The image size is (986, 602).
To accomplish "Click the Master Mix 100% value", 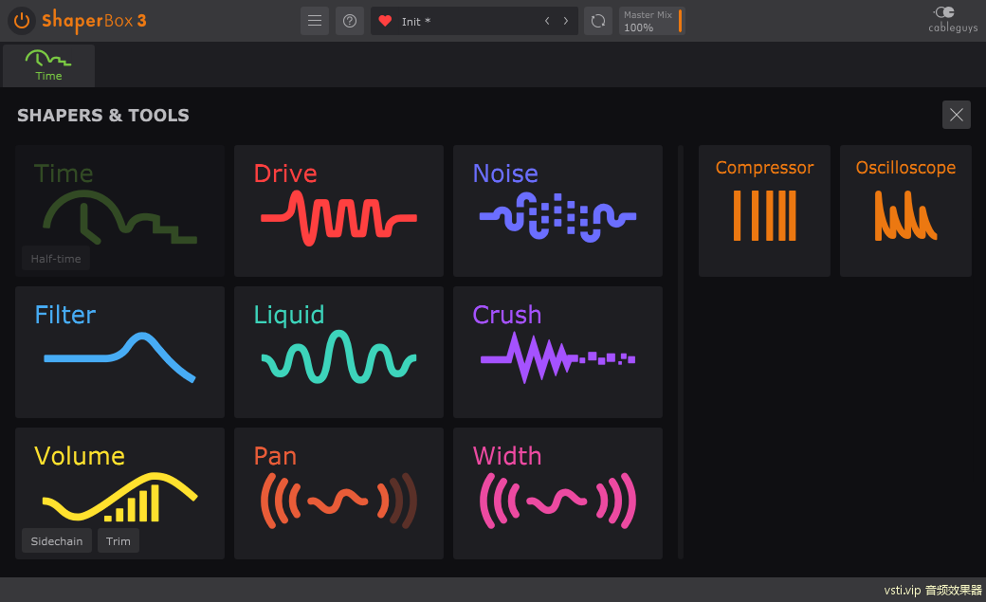I will (x=638, y=27).
